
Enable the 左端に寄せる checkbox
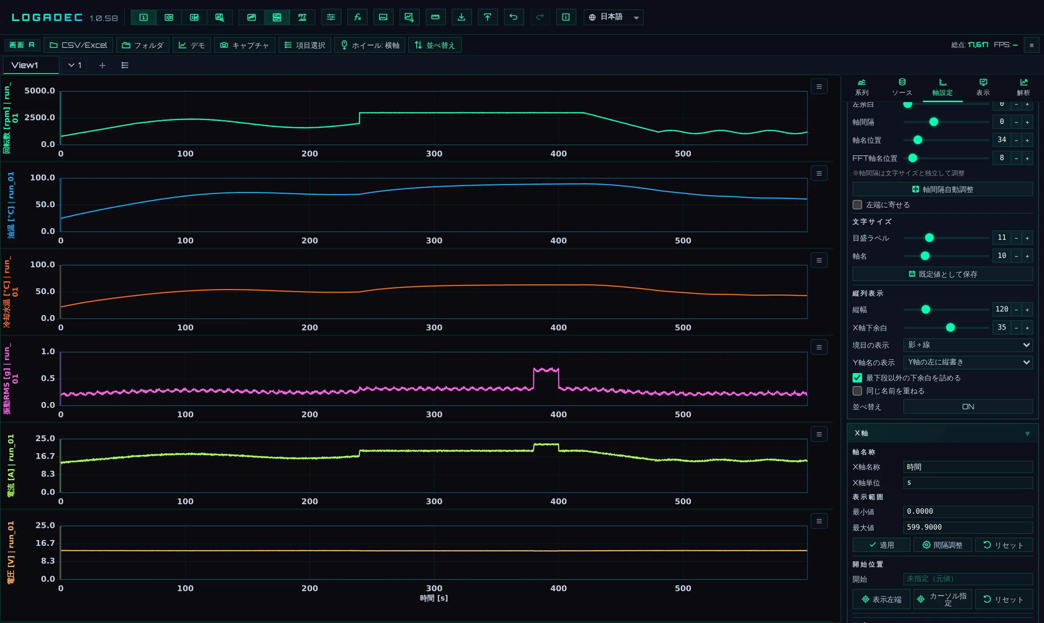tap(857, 205)
